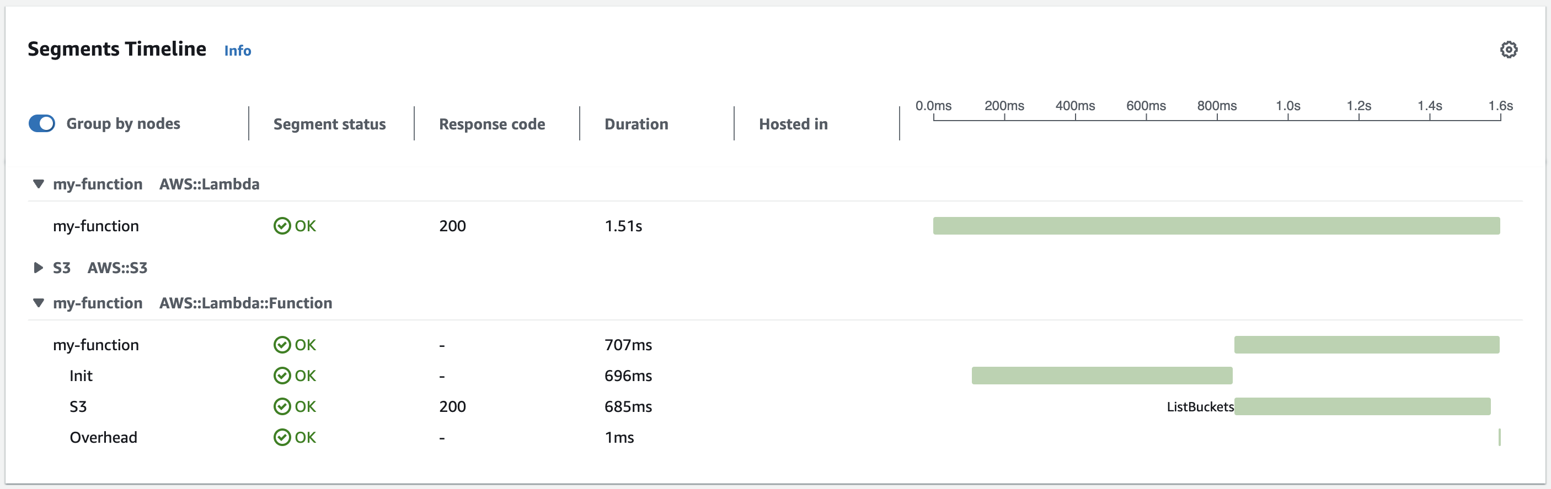Image resolution: width=1551 pixels, height=489 pixels.
Task: Click the Segment status column header
Action: click(x=329, y=124)
